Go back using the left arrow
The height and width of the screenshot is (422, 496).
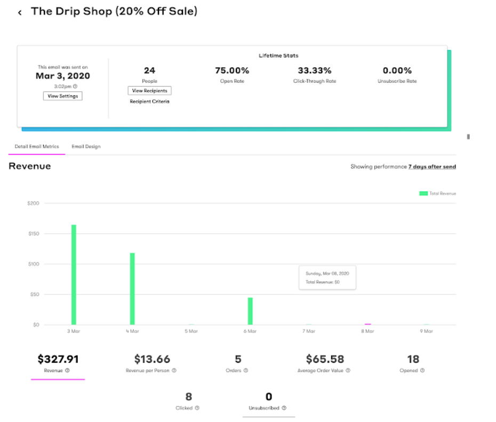(x=20, y=13)
